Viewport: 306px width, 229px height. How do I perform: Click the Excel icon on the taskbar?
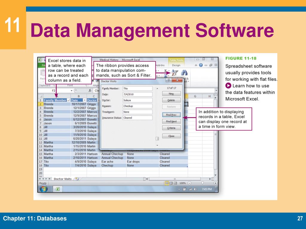pyautogui.click(x=58, y=189)
